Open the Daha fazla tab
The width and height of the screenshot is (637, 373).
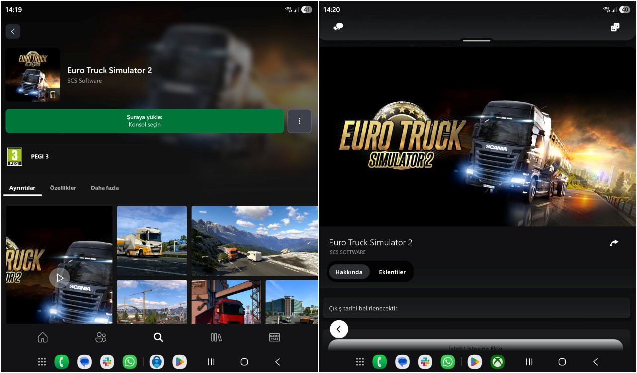point(105,188)
